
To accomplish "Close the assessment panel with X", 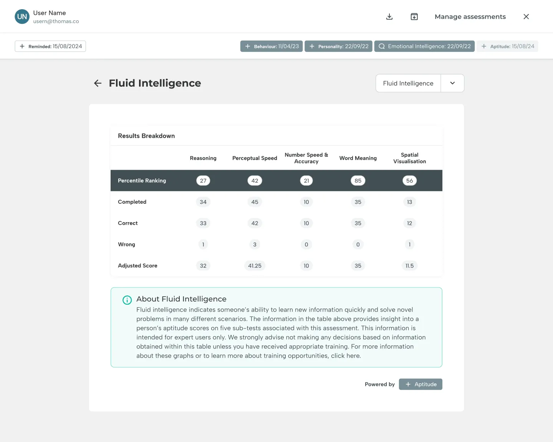I will [526, 16].
